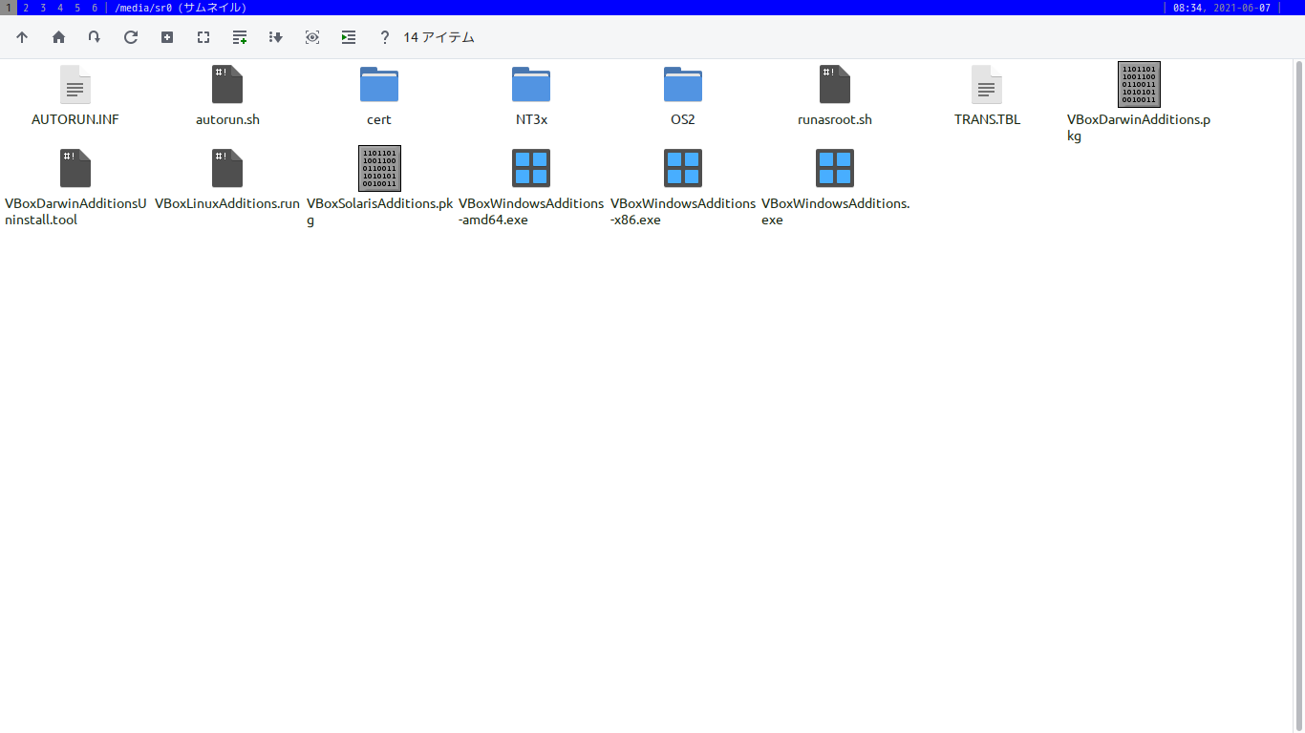1305x733 pixels.
Task: Click the VBoxSolarisAdditions.pkg name label
Action: click(379, 212)
